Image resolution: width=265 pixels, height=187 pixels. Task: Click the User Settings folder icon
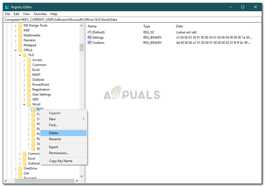tap(29, 94)
